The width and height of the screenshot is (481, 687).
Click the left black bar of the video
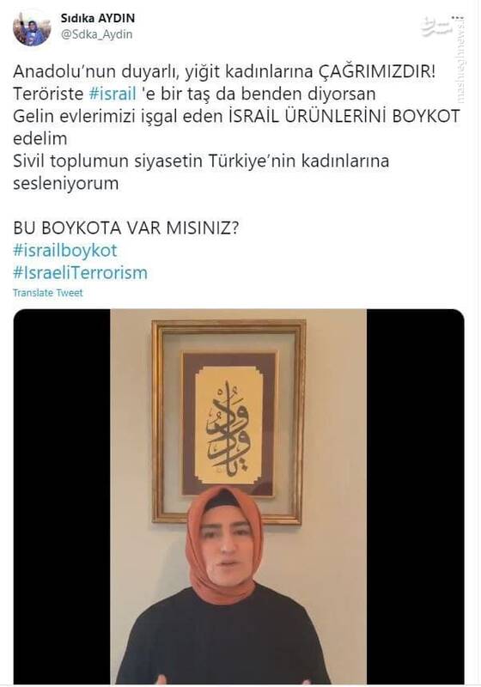62,496
